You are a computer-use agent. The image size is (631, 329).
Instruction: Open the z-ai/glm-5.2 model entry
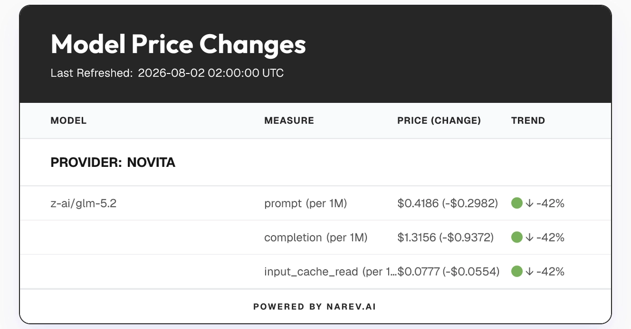pos(83,203)
